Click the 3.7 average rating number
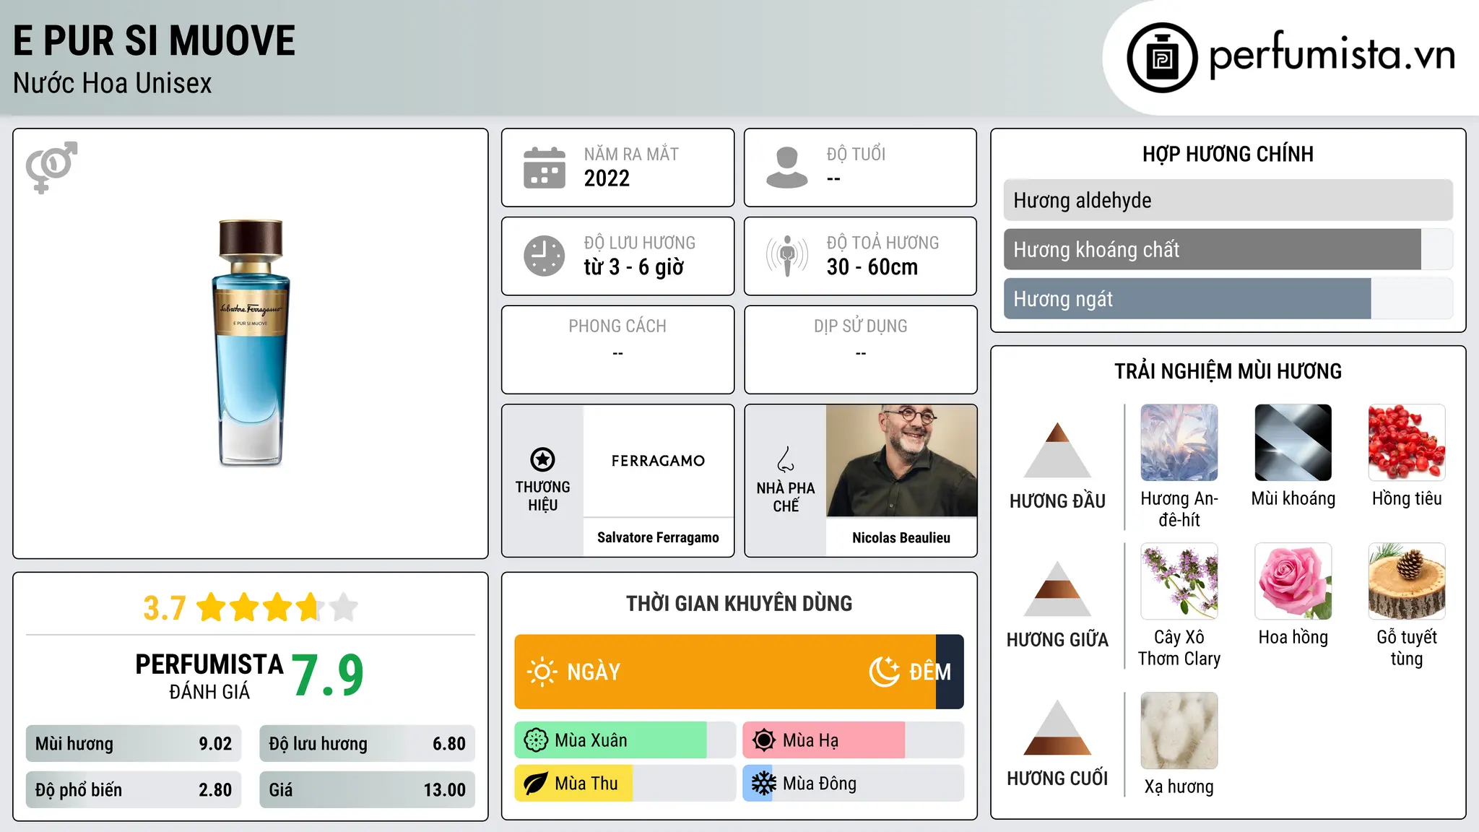 pyautogui.click(x=165, y=608)
